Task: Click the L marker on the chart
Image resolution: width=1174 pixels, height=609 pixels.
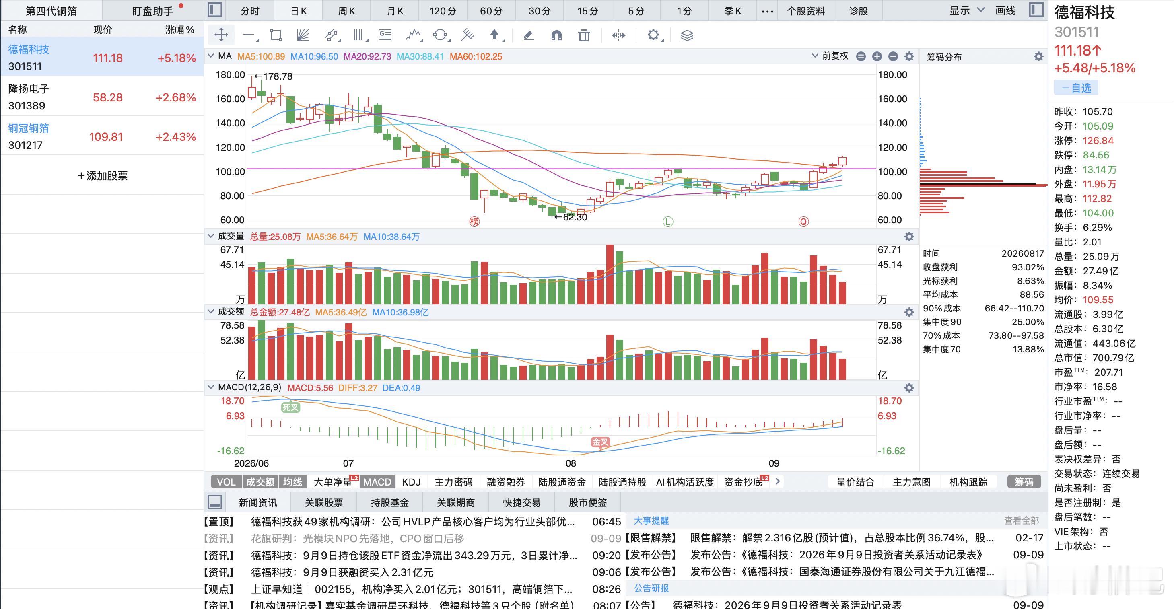Action: click(667, 222)
